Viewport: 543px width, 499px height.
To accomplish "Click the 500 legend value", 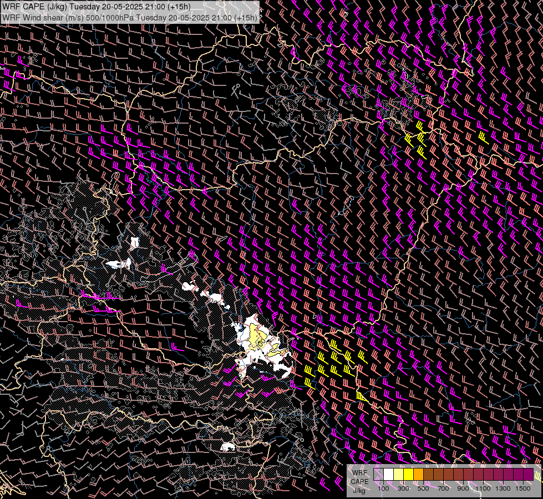I will pyautogui.click(x=423, y=488).
